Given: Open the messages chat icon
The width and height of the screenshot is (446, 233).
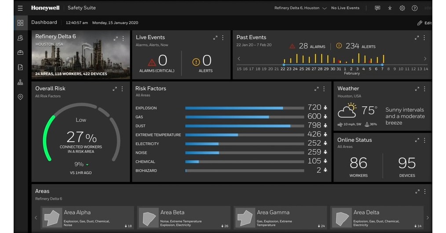Looking at the screenshot, I should [377, 8].
